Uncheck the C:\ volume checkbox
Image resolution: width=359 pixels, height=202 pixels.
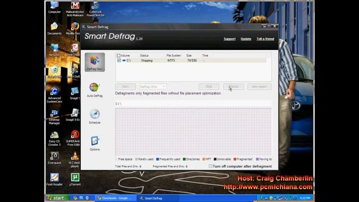point(119,61)
